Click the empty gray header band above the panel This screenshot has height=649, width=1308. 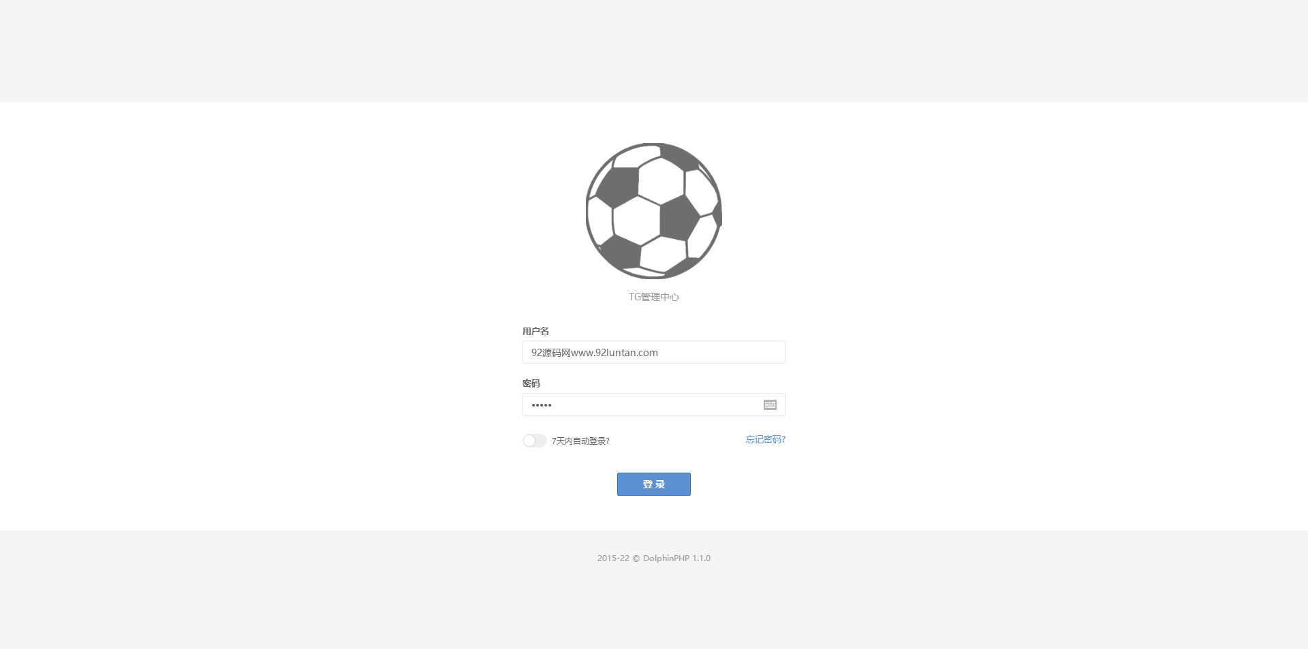coord(654,51)
